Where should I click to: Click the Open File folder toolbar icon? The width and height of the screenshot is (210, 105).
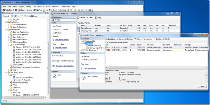[79, 10]
